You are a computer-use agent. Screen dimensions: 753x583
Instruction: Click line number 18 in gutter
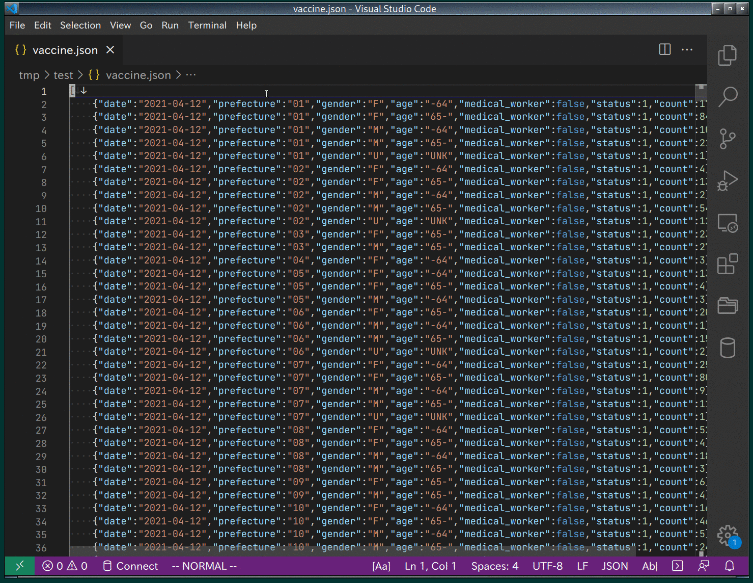click(41, 313)
